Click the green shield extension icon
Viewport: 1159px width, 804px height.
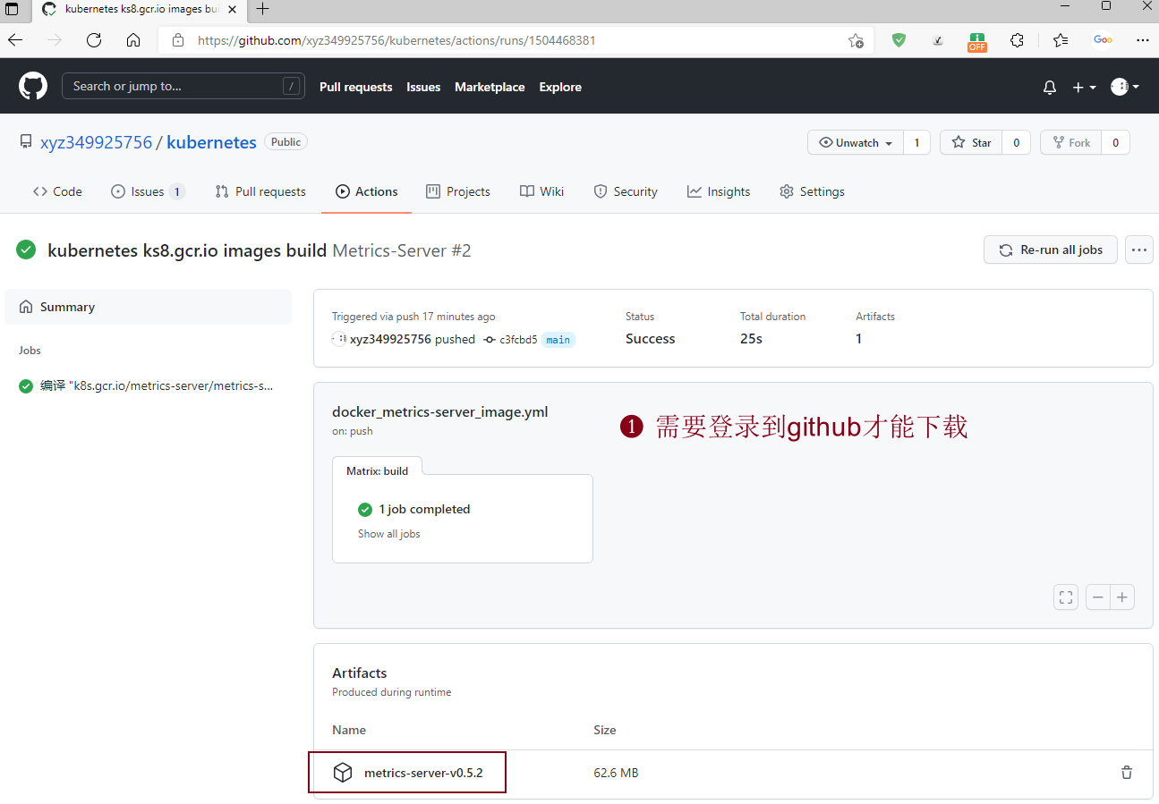coord(899,40)
